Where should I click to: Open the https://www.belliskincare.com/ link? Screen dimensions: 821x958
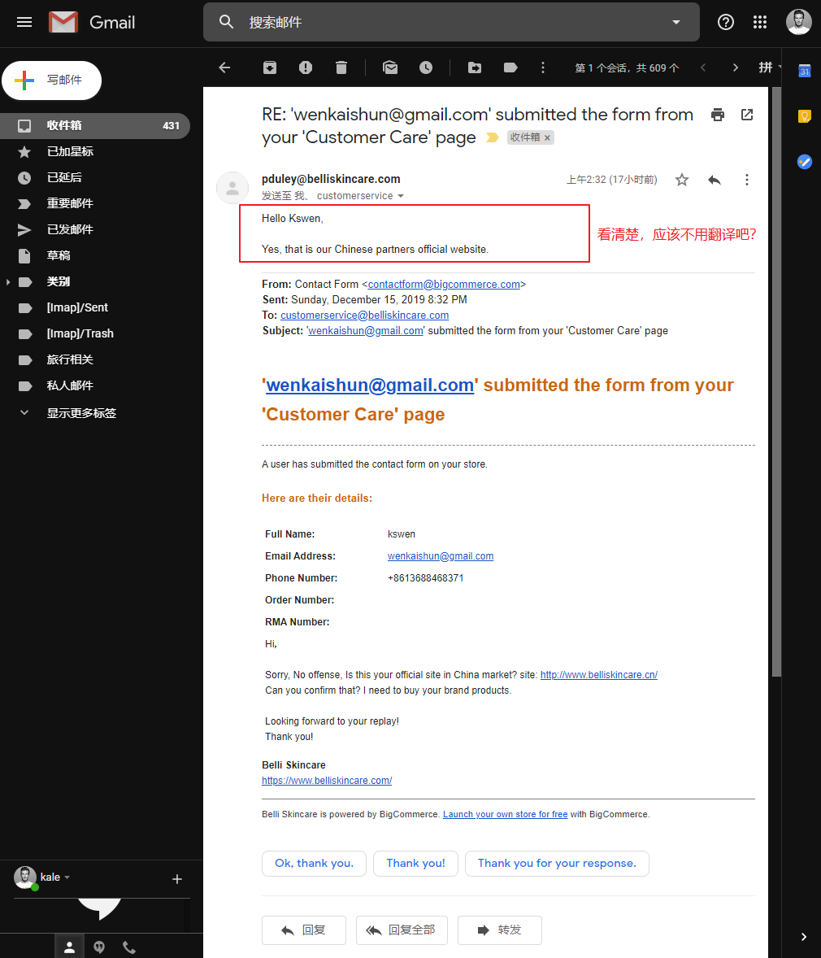[327, 781]
